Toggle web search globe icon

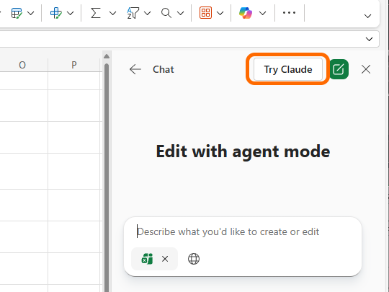(x=194, y=259)
